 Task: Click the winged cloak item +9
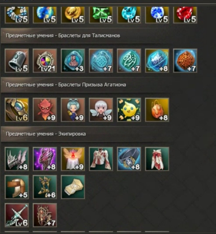click(x=73, y=159)
